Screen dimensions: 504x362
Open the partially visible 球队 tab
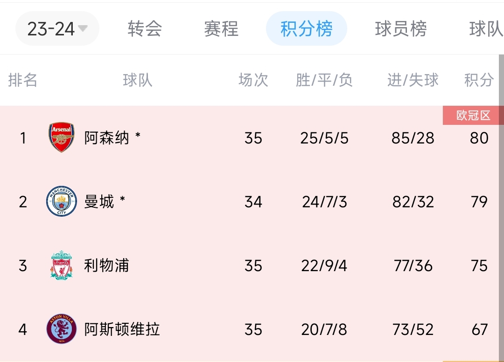(486, 29)
